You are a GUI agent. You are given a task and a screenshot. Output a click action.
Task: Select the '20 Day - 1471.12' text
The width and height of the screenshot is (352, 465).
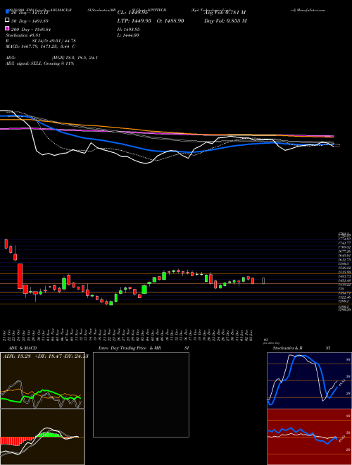(30, 13)
